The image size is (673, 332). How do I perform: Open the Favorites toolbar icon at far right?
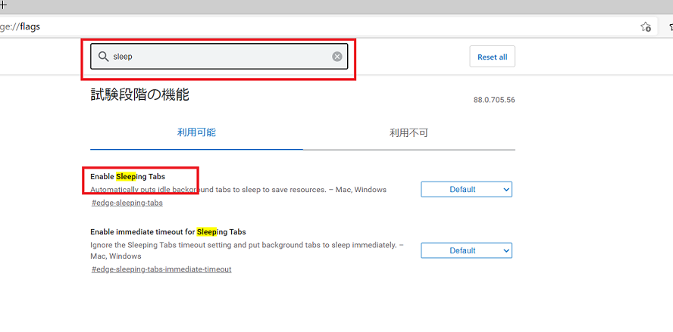670,26
